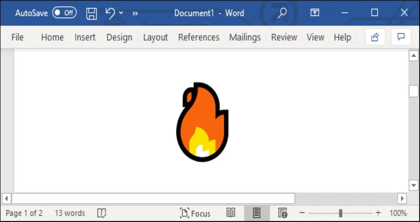
Task: Select Web Layout view icon
Action: [282, 213]
